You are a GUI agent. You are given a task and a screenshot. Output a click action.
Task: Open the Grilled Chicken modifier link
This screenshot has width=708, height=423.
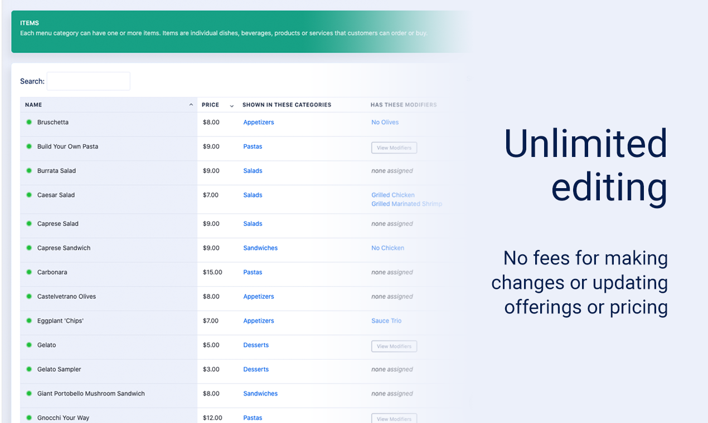click(393, 195)
